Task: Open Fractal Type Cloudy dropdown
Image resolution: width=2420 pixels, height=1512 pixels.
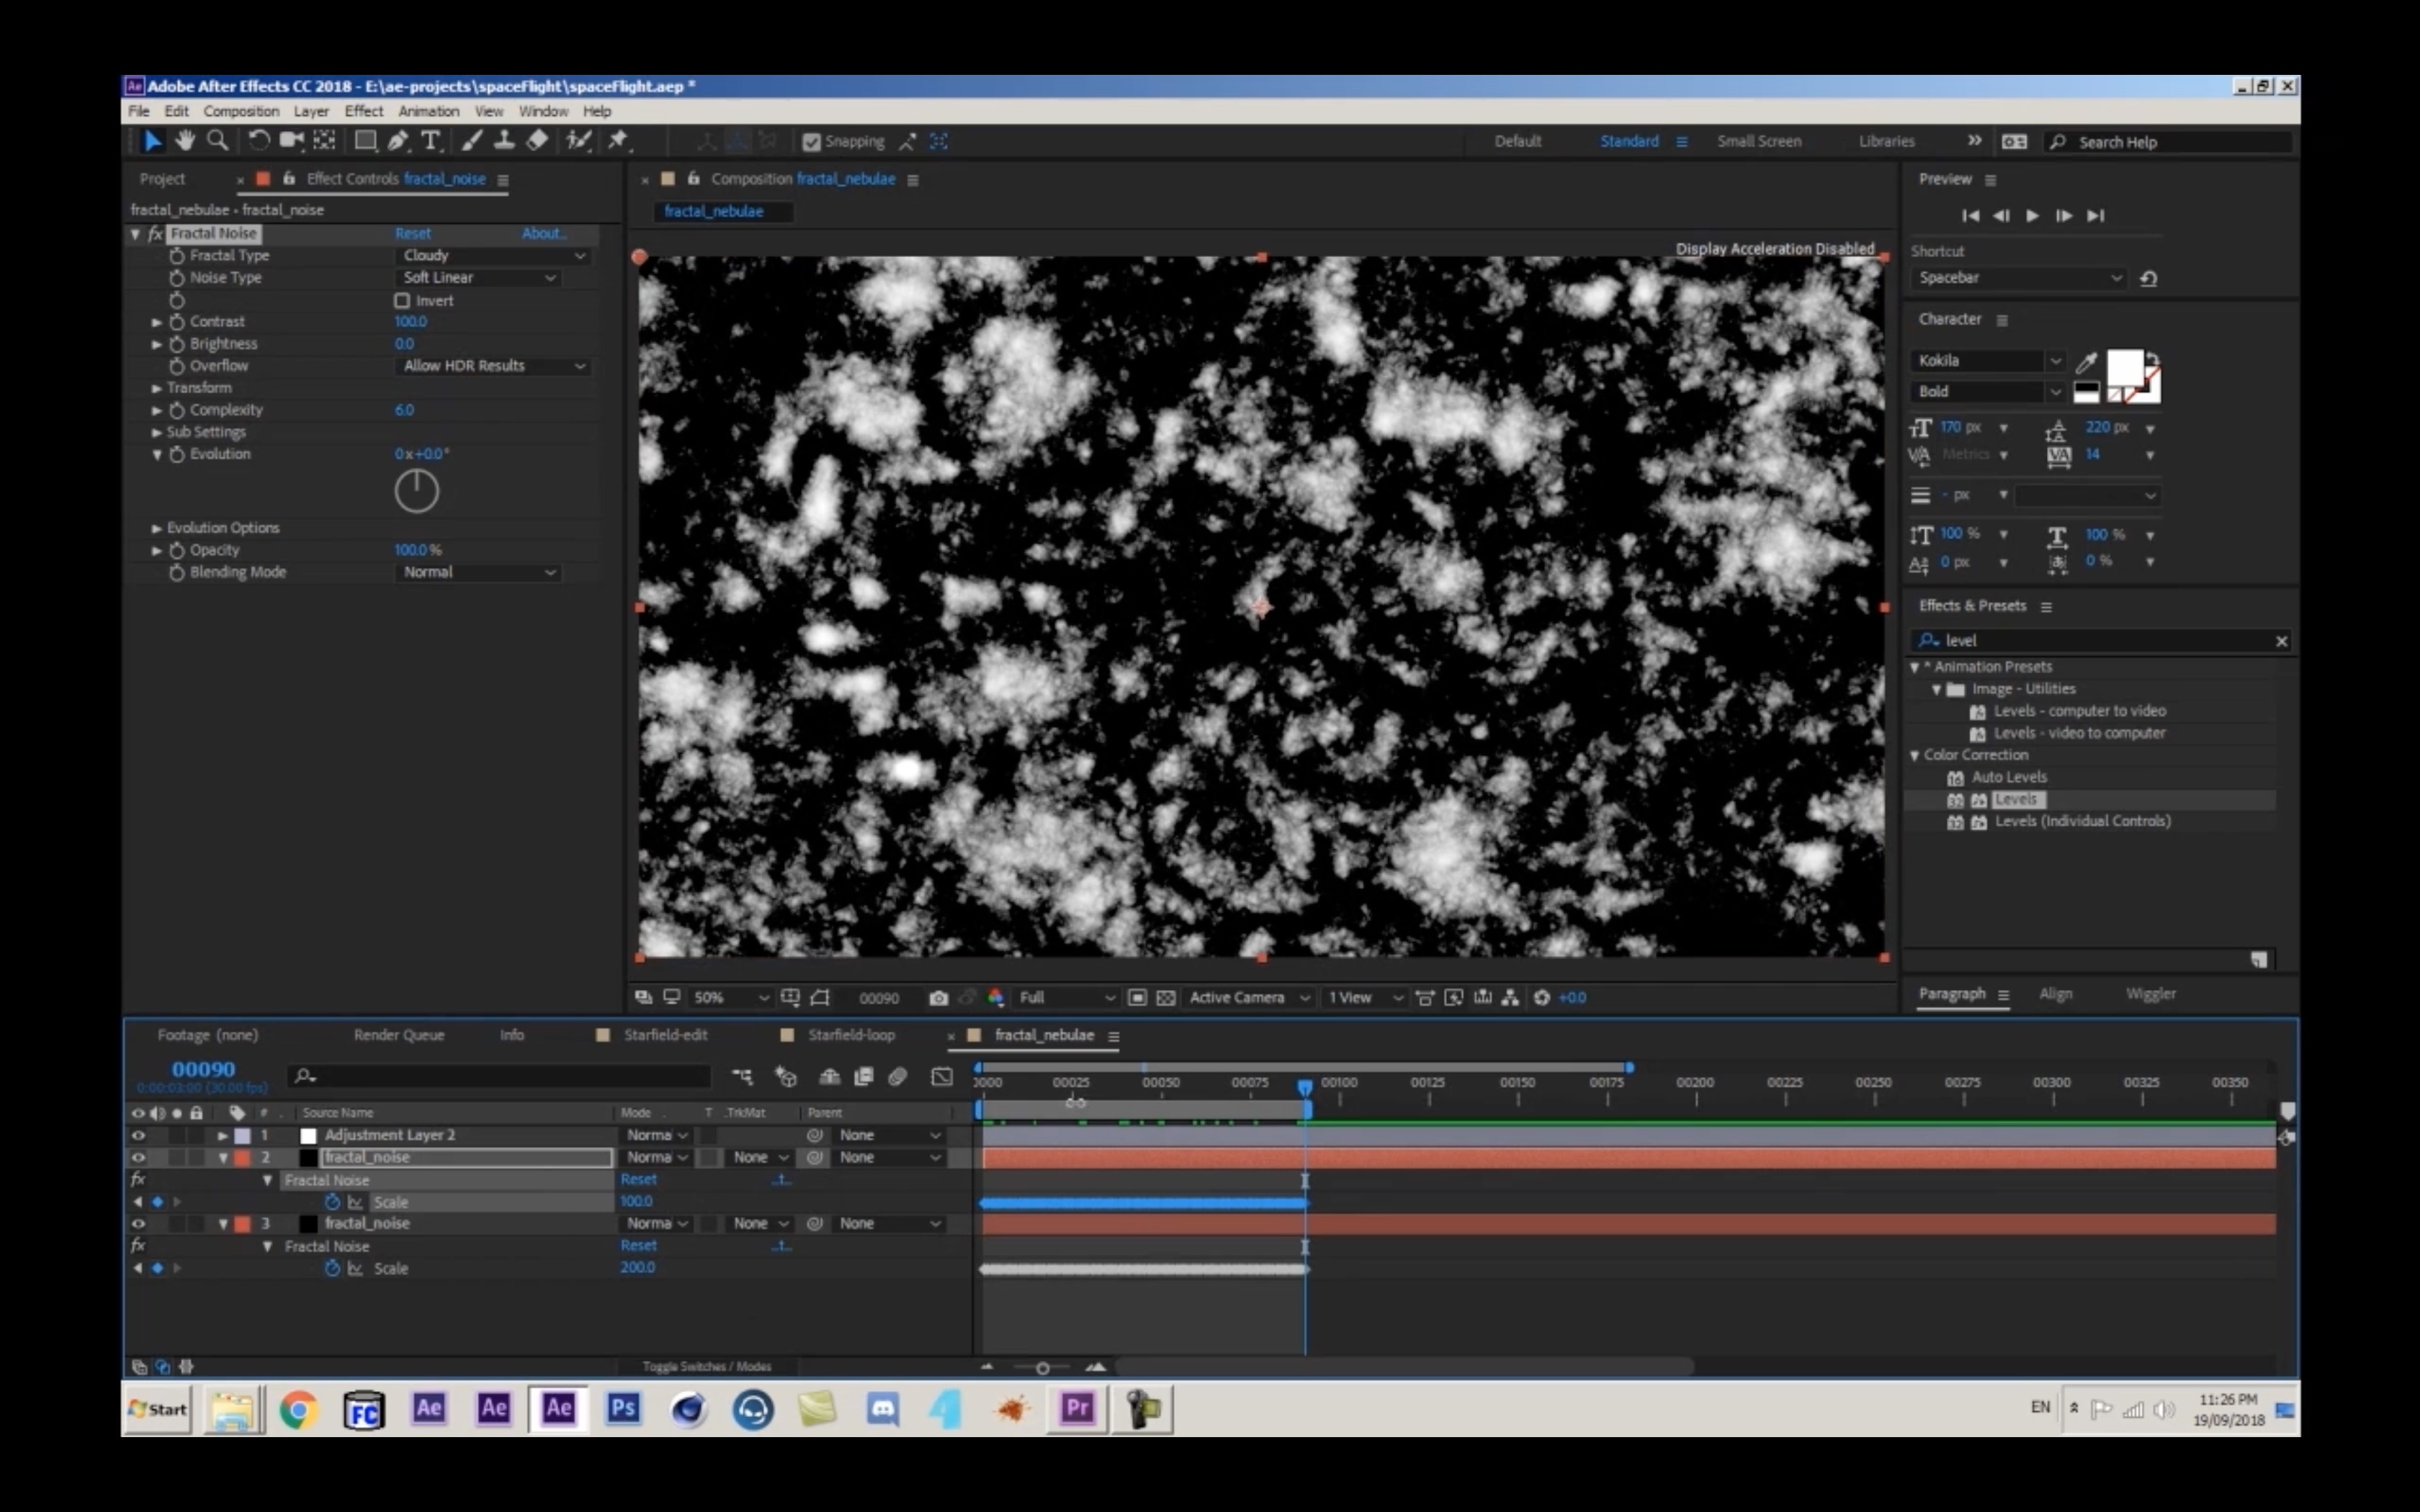Action: (494, 256)
